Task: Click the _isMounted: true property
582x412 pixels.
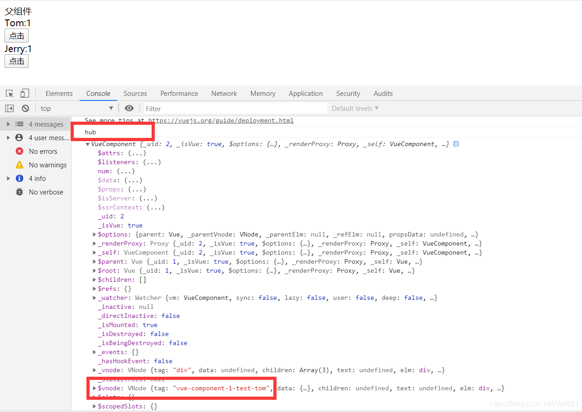Action: point(128,325)
